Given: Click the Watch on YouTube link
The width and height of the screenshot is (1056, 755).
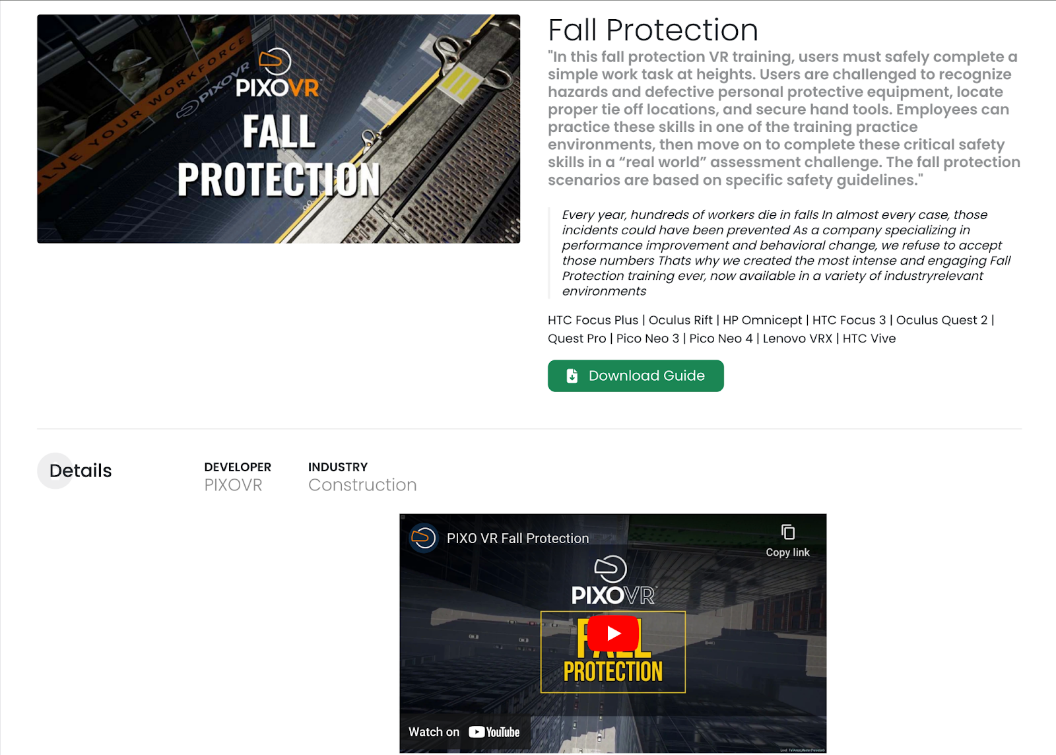Looking at the screenshot, I should [464, 732].
